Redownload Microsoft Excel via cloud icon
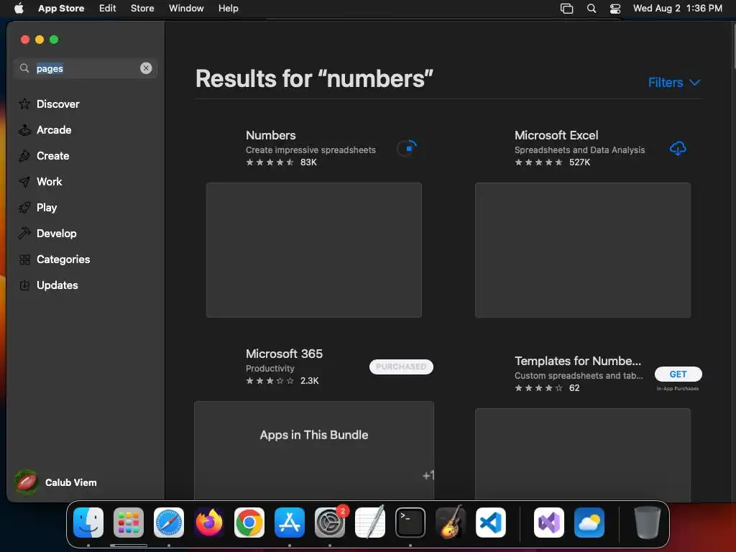The image size is (736, 552). coord(678,148)
